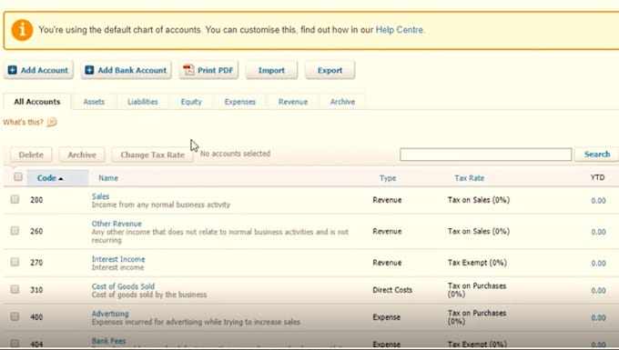Open the Sales account link
619x350 pixels.
100,196
